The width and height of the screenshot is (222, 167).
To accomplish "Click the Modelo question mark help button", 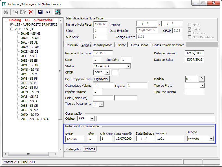I will [x=202, y=79].
